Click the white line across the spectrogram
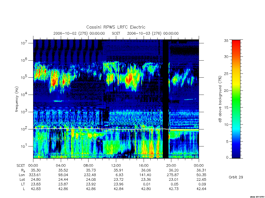265x198 pixels. [116, 129]
